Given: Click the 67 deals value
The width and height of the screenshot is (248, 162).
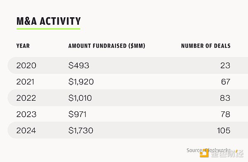Looking at the screenshot, I should click(226, 82).
